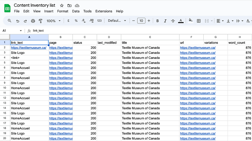Open the url link in row 12
Image resolution: width=252 pixels, height=141 pixels.
(x=198, y=98)
